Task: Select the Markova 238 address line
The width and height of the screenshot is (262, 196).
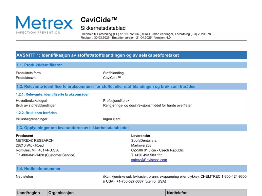Action: pyautogui.click(x=141, y=145)
